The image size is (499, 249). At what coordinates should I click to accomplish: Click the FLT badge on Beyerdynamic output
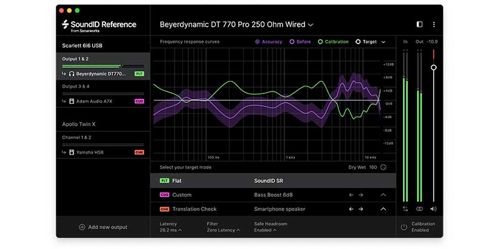139,73
